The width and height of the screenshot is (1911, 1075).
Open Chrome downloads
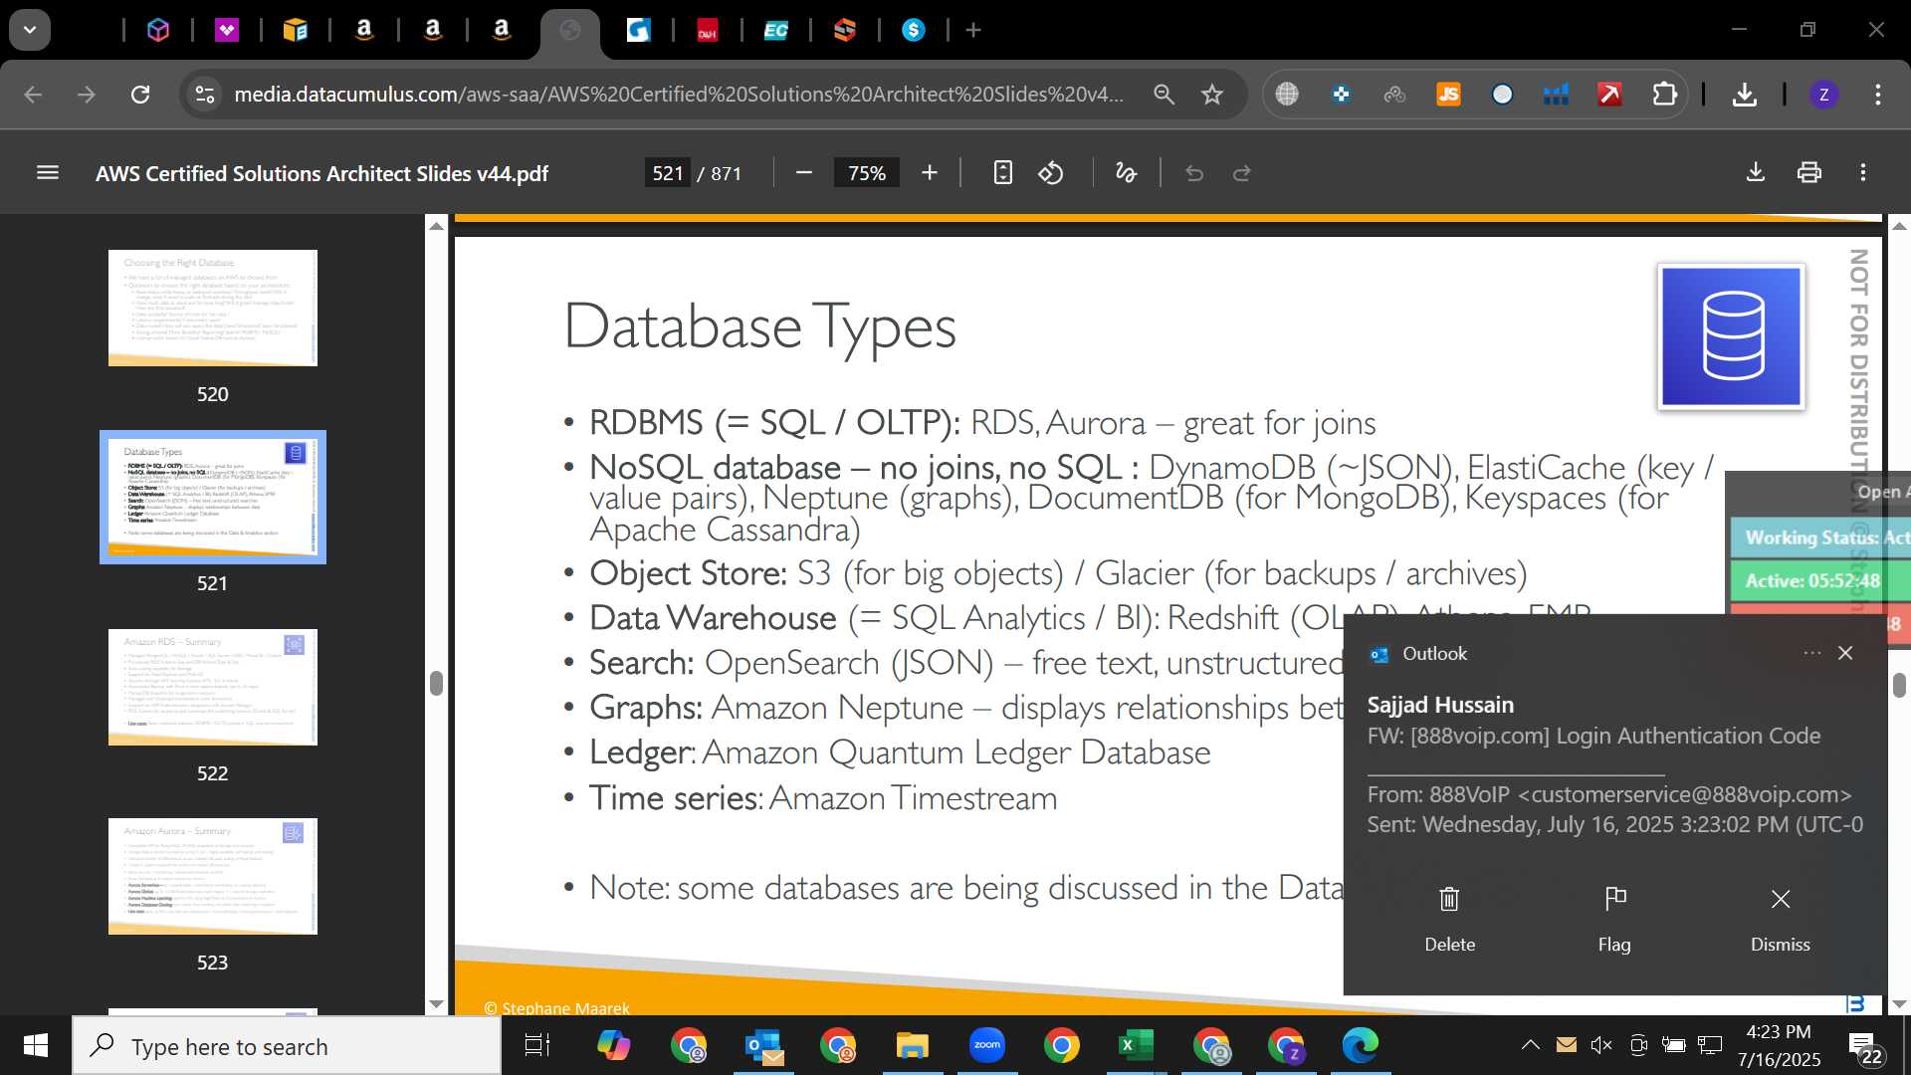pos(1744,95)
